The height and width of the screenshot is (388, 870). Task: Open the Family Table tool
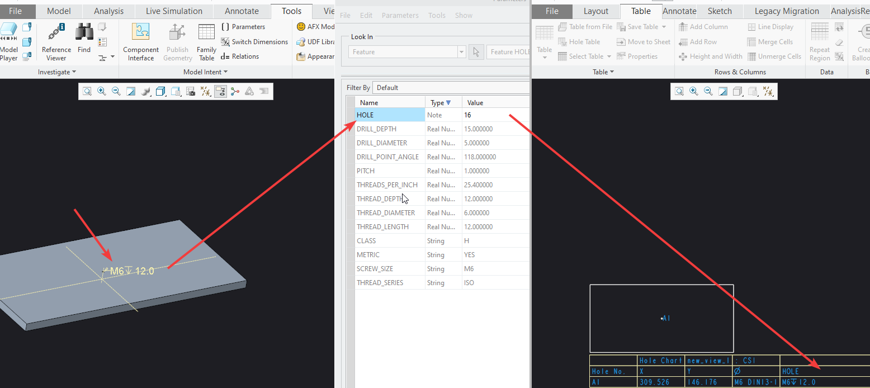206,41
